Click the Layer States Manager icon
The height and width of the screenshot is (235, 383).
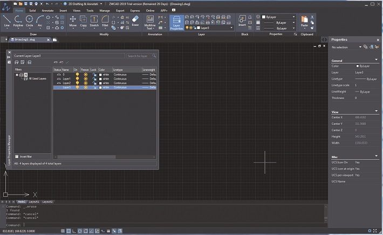pos(30,62)
